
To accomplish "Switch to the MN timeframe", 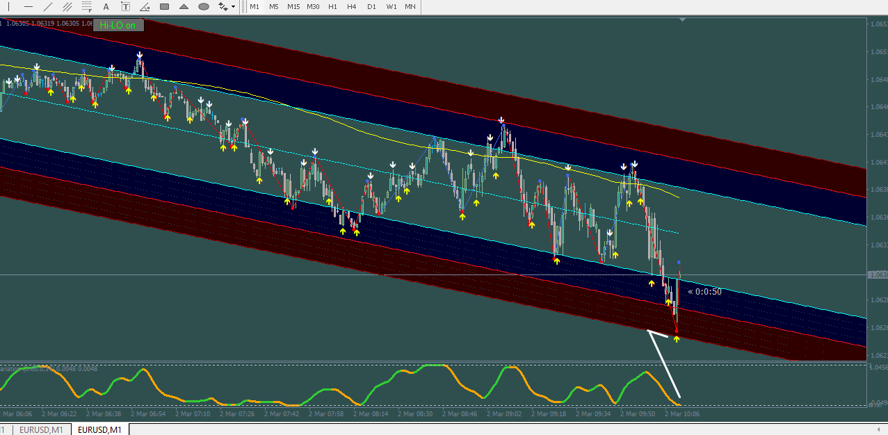I will click(x=410, y=7).
